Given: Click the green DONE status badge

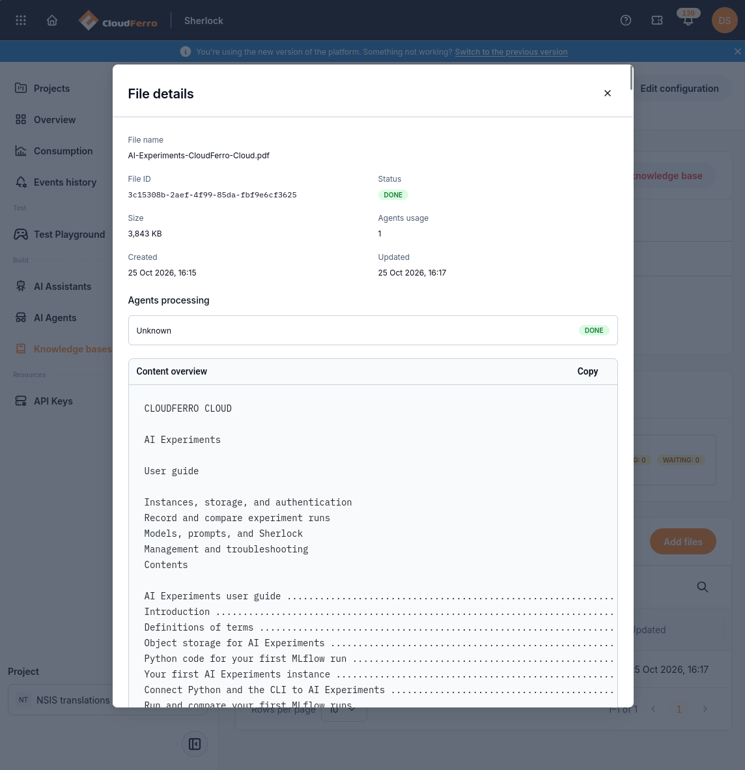Looking at the screenshot, I should (393, 195).
